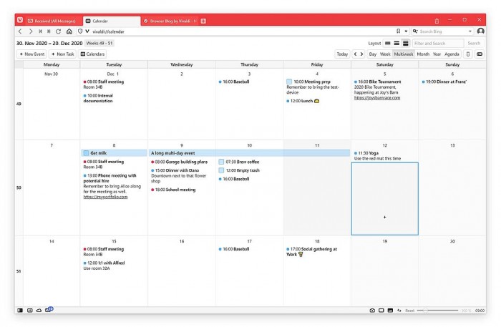Open the trash closed tabs icon
Screen dimensions: 501x327
[437, 21]
